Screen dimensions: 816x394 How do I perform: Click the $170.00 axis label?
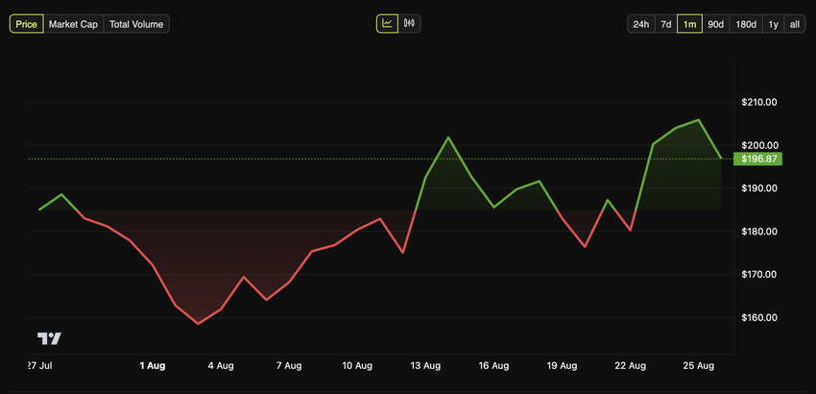point(759,274)
